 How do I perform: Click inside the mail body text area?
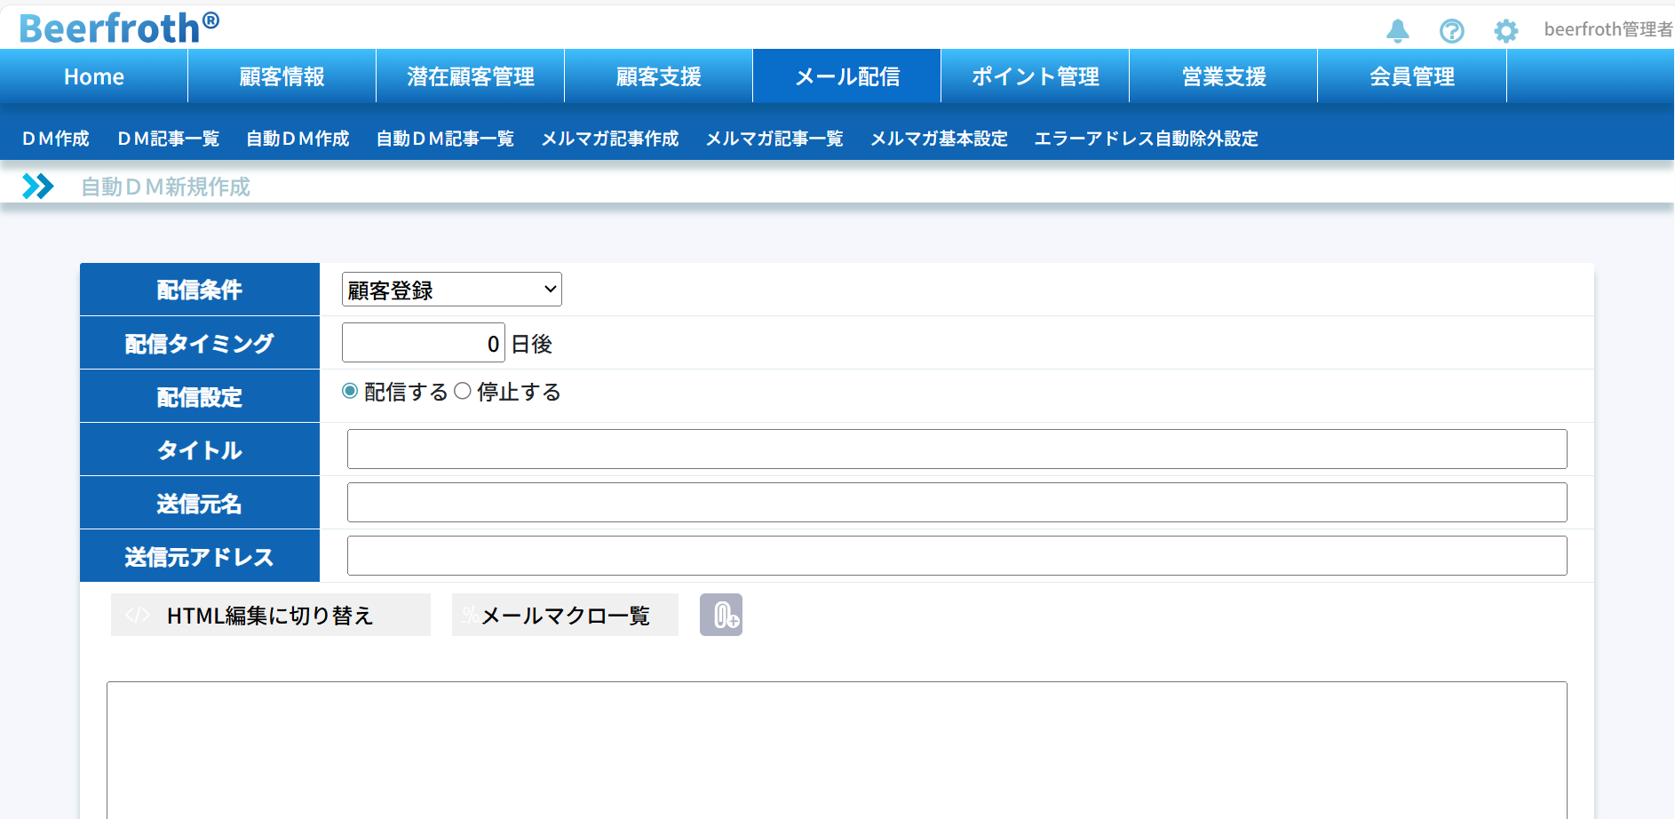pos(836,751)
